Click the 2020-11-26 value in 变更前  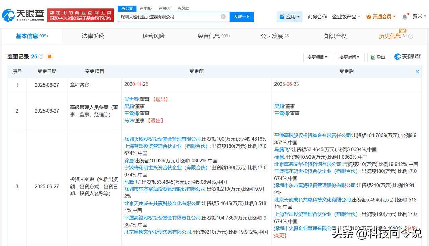pos(136,84)
